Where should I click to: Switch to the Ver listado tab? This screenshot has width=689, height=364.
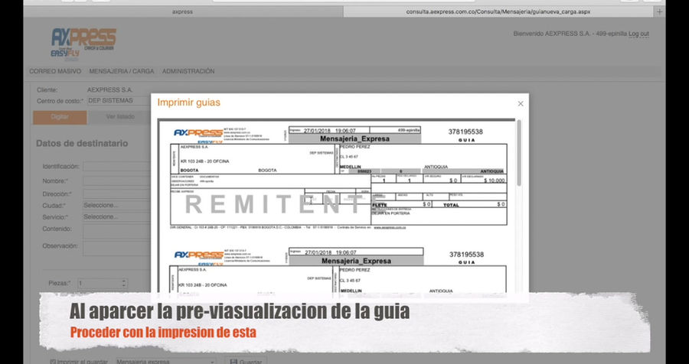click(x=119, y=117)
